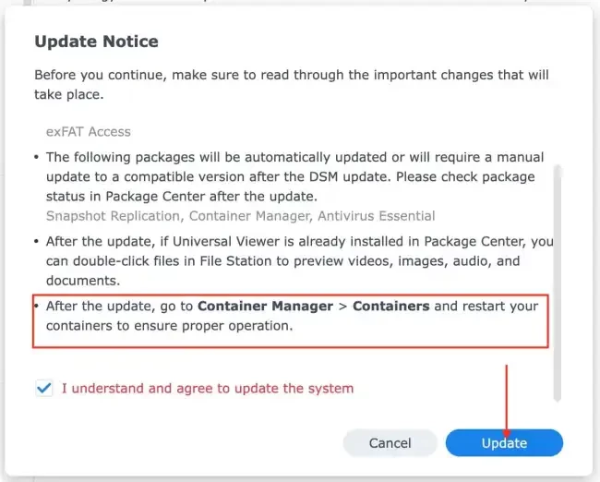Click the notice's vertical scrollbar
600x482 pixels.
pyautogui.click(x=556, y=277)
